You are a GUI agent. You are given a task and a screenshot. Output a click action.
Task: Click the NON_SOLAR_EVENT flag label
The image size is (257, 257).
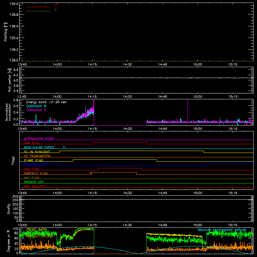(x=39, y=147)
